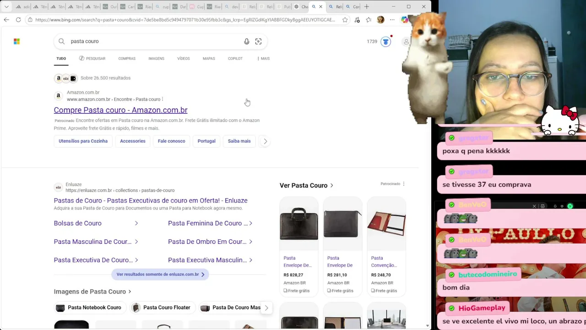
Task: Go back to the previous page
Action: pos(6,20)
